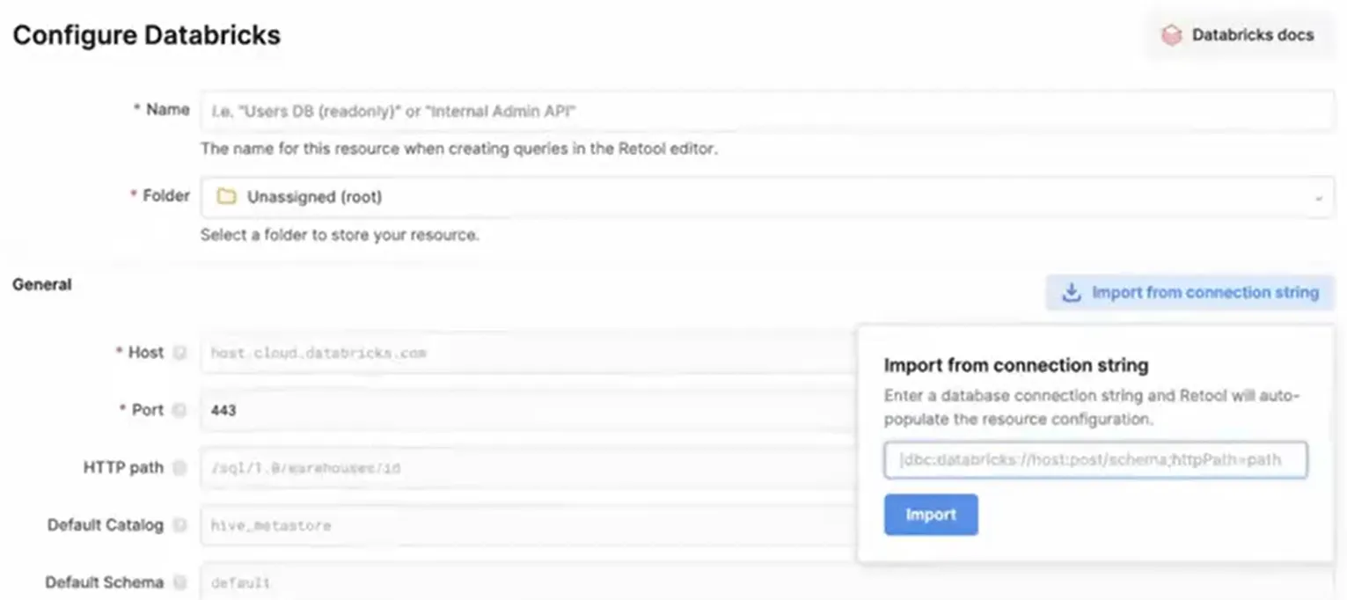Screen dimensions: 1347x600
Task: Focus the resource Name input field
Action: (765, 111)
